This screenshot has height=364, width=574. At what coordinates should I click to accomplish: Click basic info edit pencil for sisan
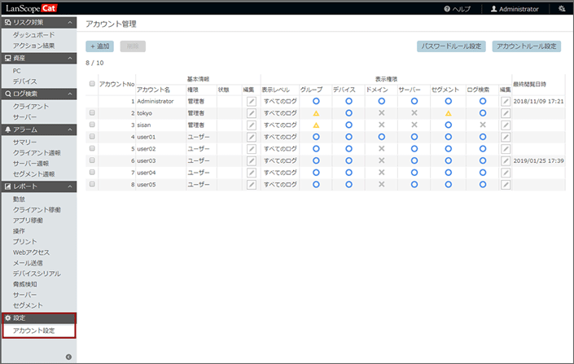pyautogui.click(x=251, y=125)
